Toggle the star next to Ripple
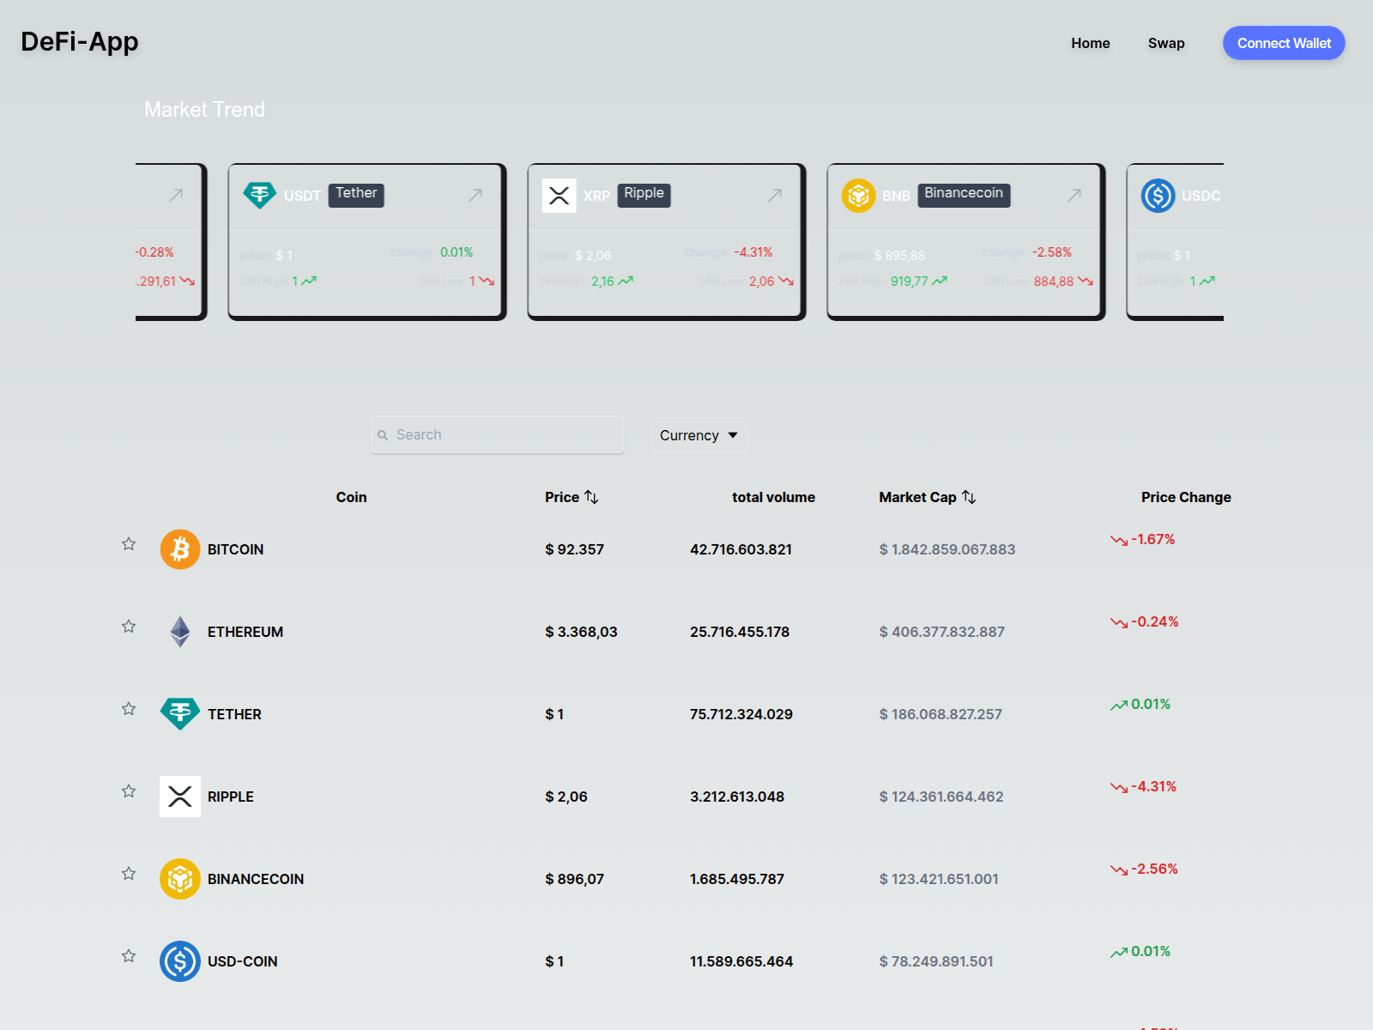Viewport: 1373px width, 1030px height. click(x=129, y=791)
